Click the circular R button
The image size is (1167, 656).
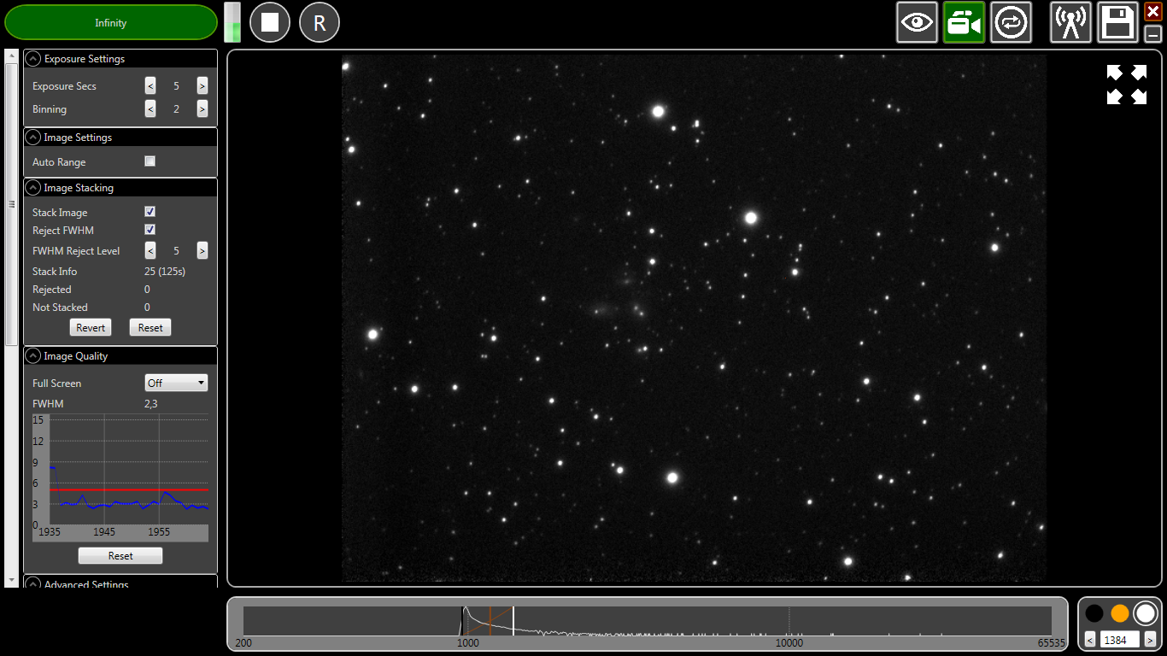(320, 22)
